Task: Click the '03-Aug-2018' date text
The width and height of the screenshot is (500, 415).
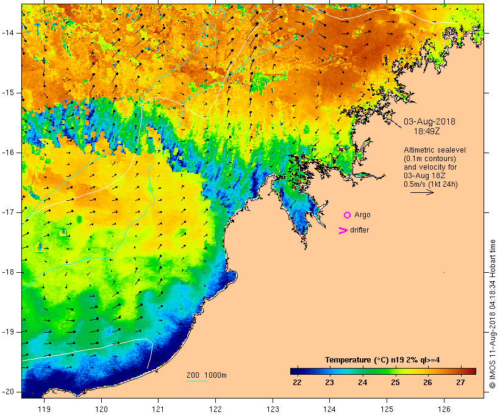Action: [429, 121]
